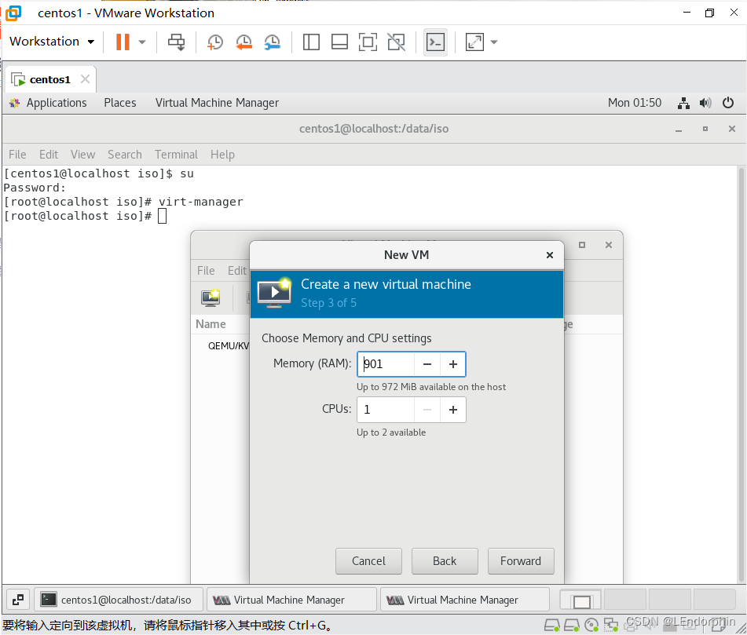Decrease Memory (RAM) with minus button

point(427,364)
